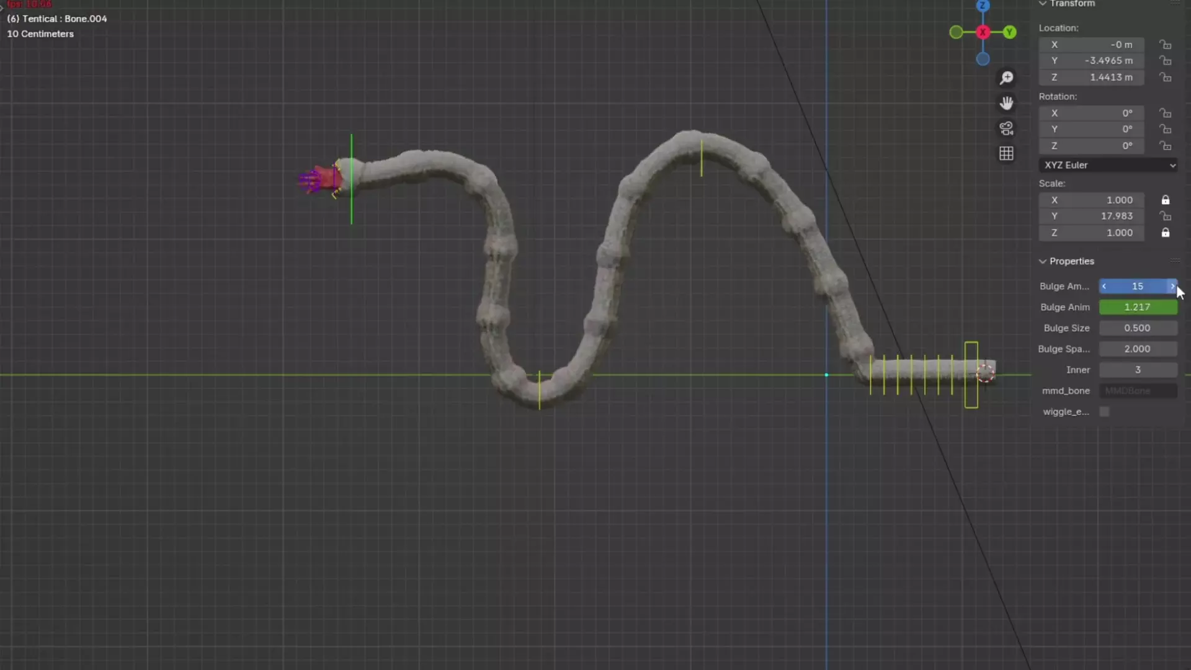The width and height of the screenshot is (1191, 670).
Task: Switch perspective/orthographic with grid icon
Action: (x=1006, y=154)
